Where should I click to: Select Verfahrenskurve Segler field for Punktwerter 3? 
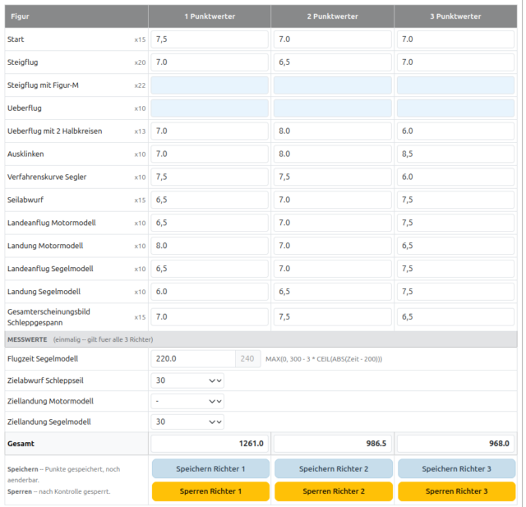456,177
